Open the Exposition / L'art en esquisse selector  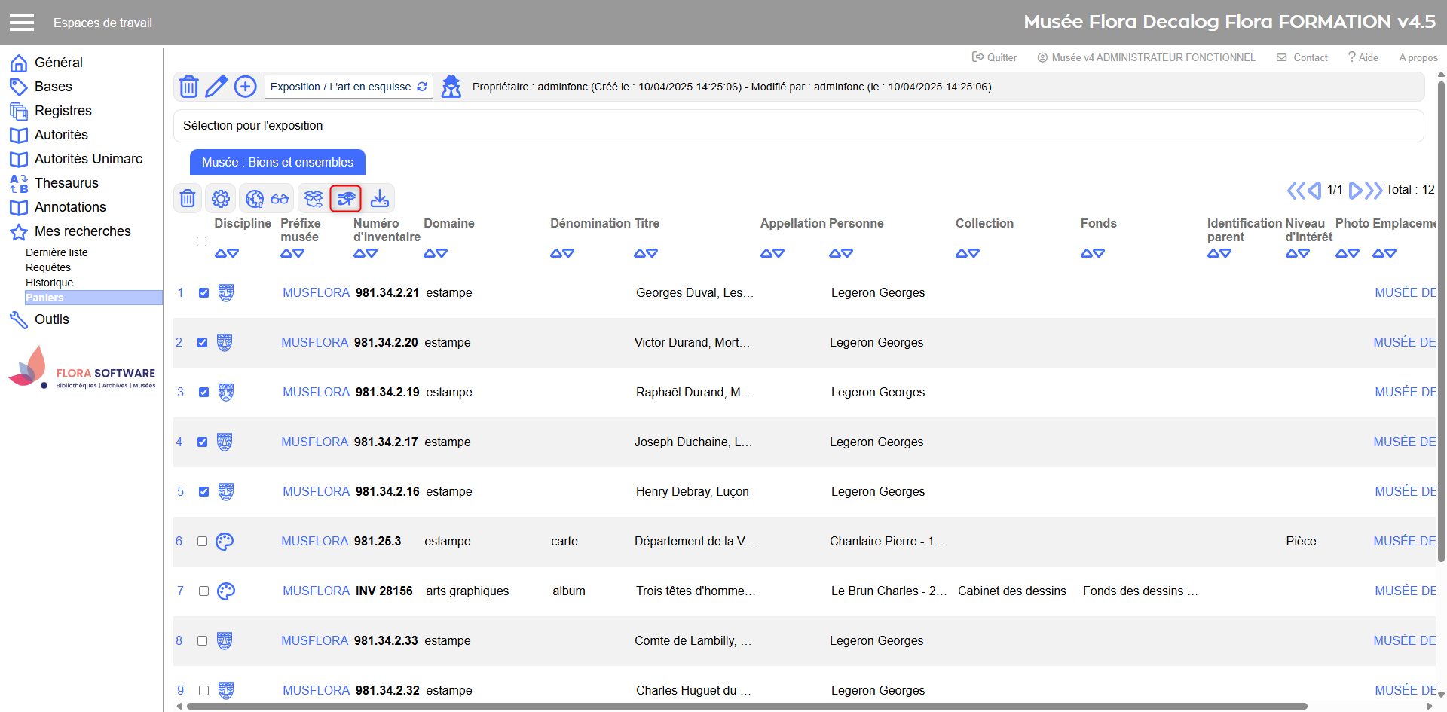point(348,87)
